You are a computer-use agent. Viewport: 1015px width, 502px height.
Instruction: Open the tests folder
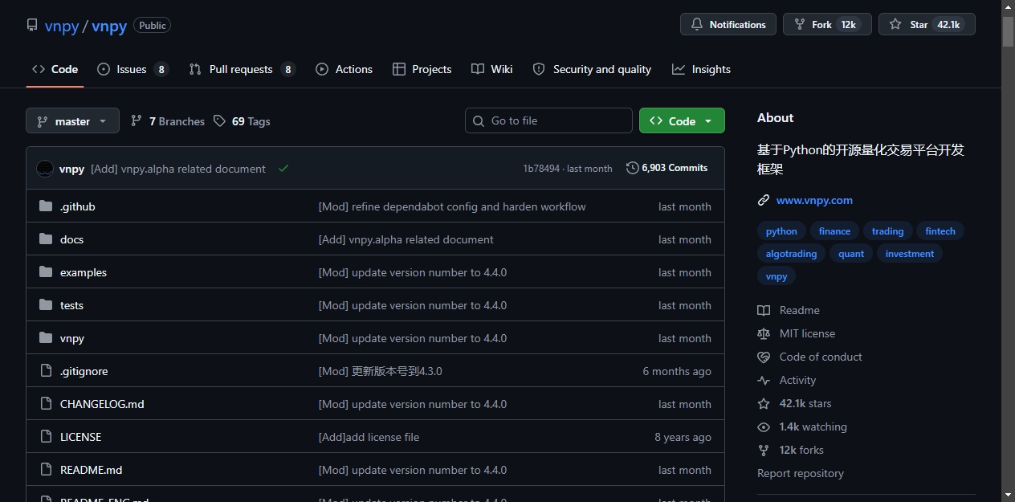point(71,305)
